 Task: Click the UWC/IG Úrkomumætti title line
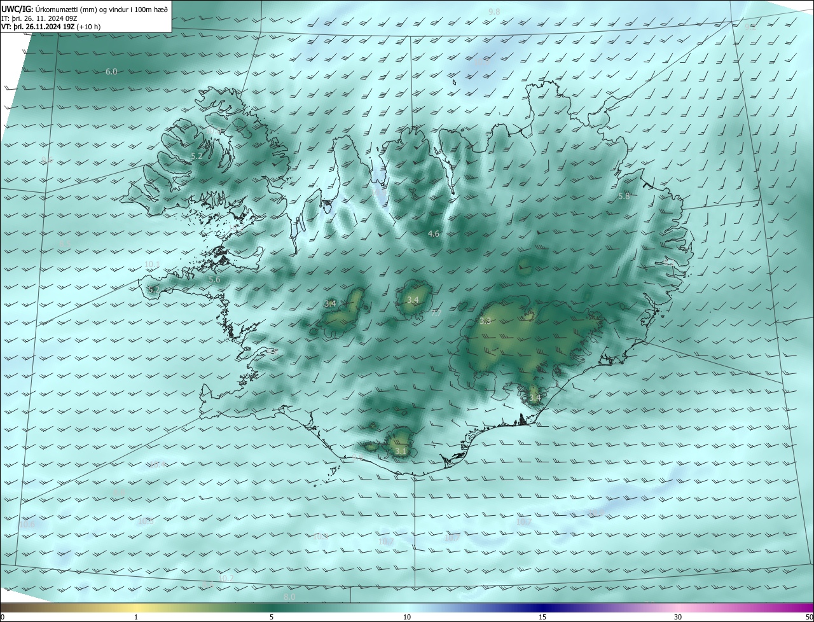point(85,8)
